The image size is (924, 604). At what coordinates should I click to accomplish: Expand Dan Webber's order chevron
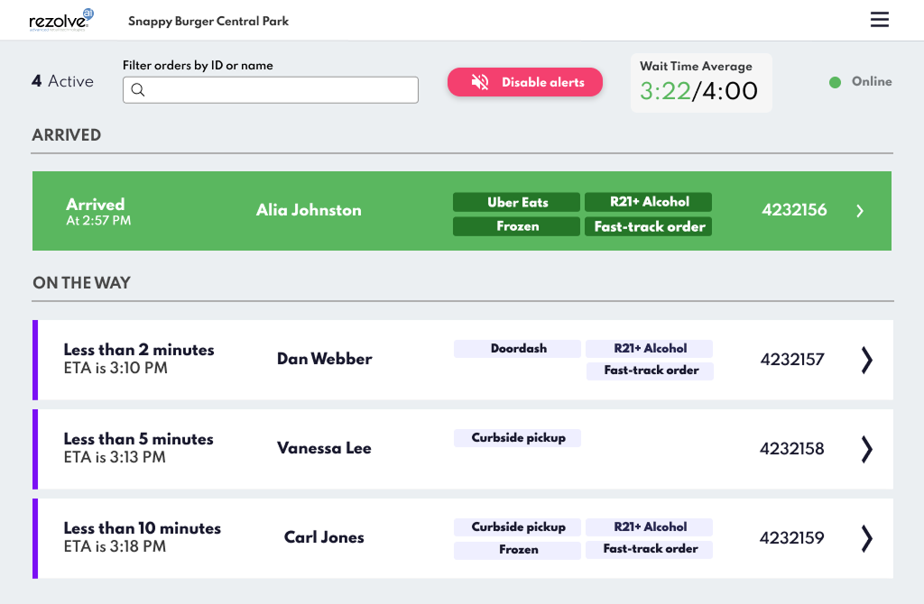pos(866,360)
